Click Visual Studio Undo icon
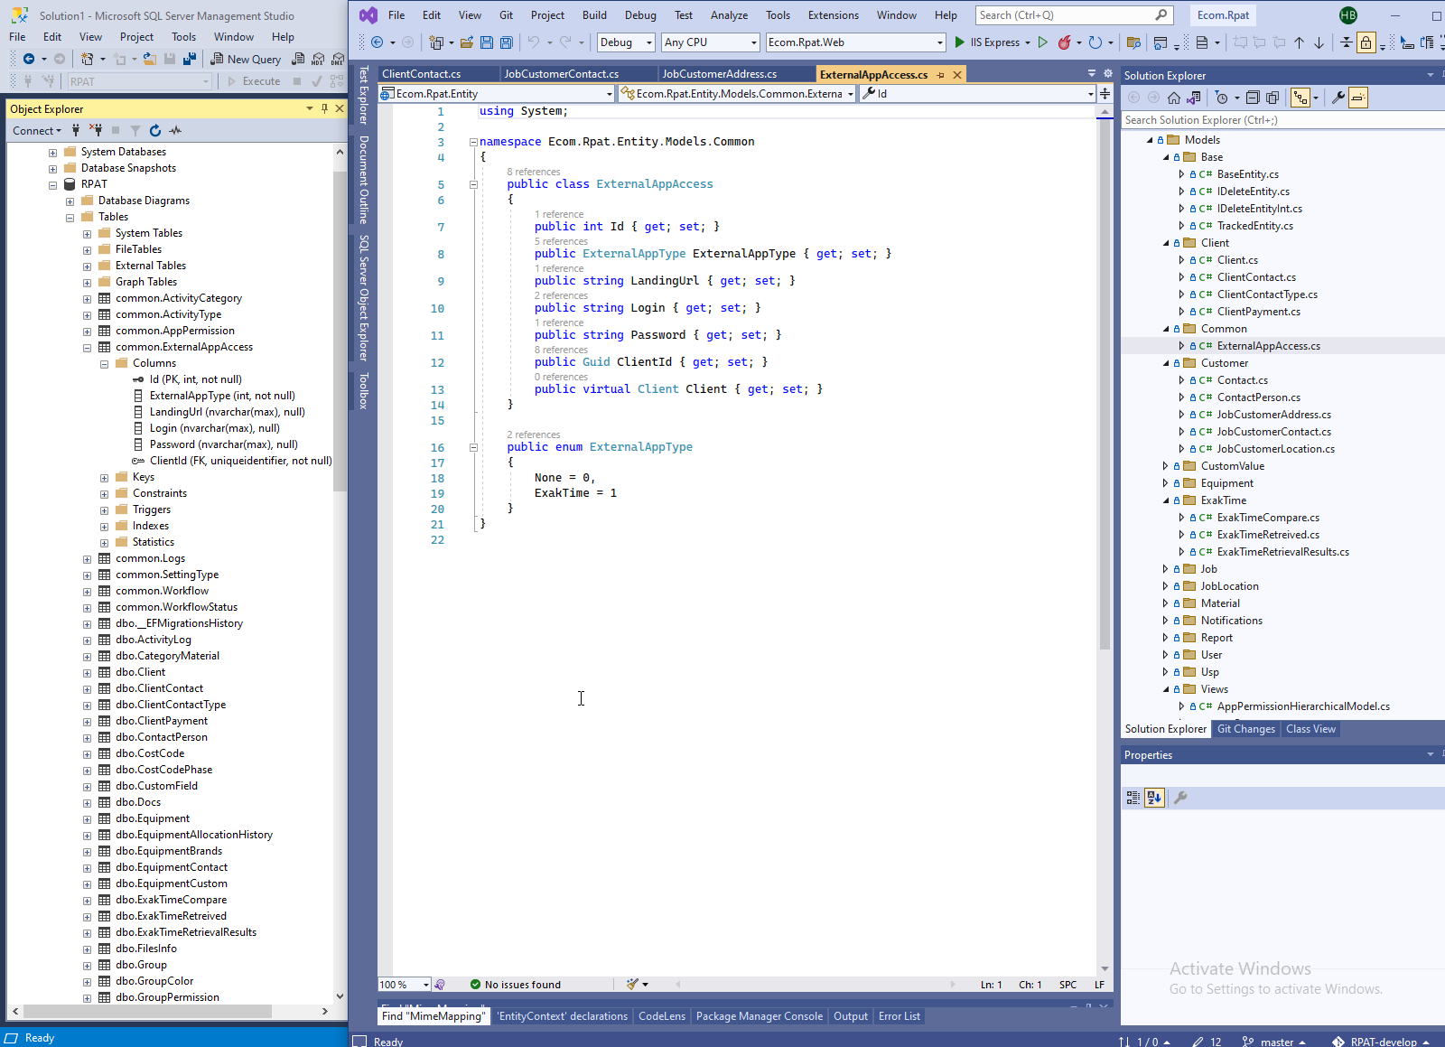1445x1047 pixels. [534, 42]
